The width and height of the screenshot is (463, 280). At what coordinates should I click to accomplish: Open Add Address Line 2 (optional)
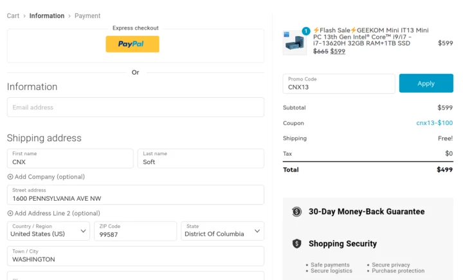pyautogui.click(x=57, y=213)
